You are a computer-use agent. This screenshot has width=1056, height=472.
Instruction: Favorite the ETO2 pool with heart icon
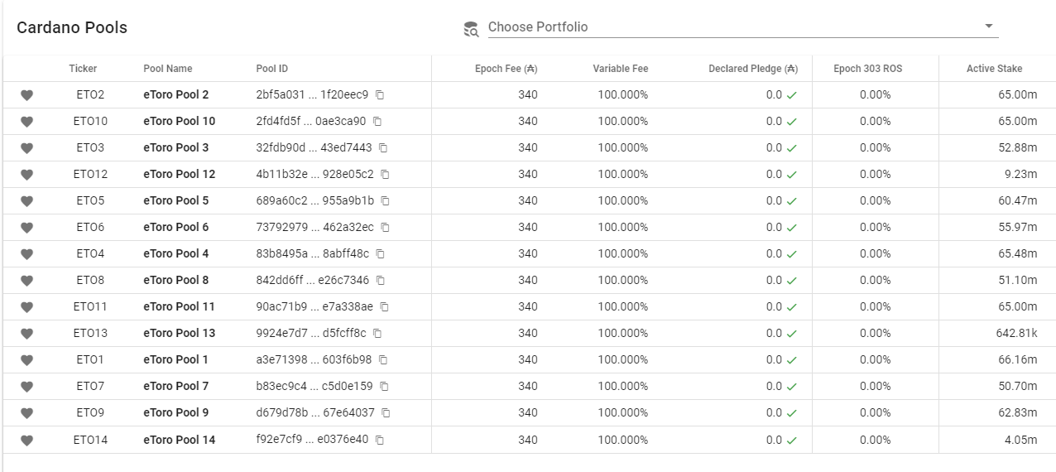(x=26, y=95)
